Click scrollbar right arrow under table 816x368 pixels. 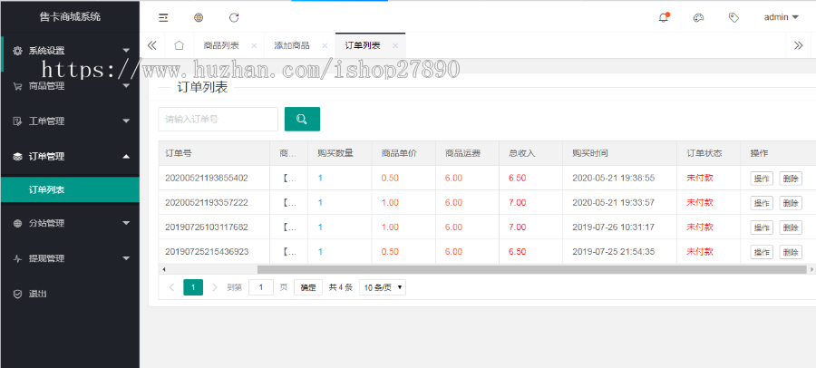tap(811, 269)
